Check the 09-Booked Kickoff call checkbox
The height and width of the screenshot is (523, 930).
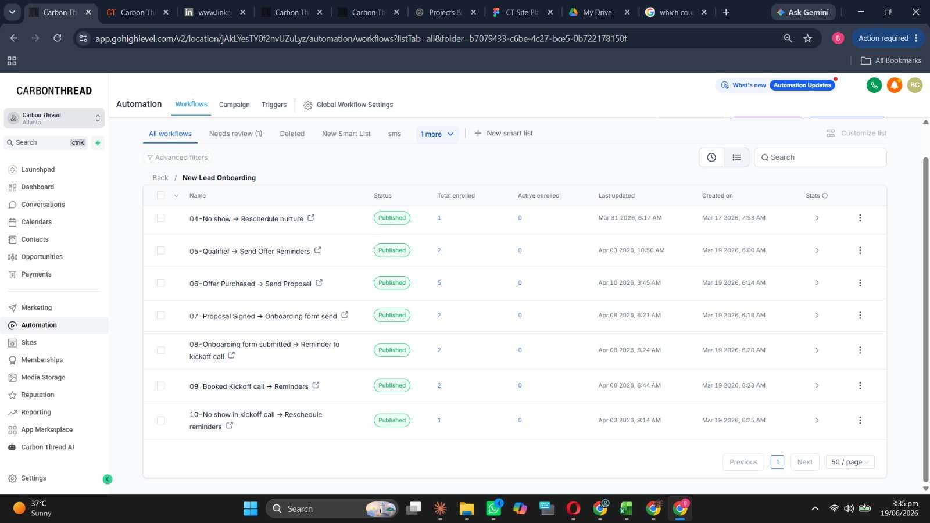[x=161, y=385]
